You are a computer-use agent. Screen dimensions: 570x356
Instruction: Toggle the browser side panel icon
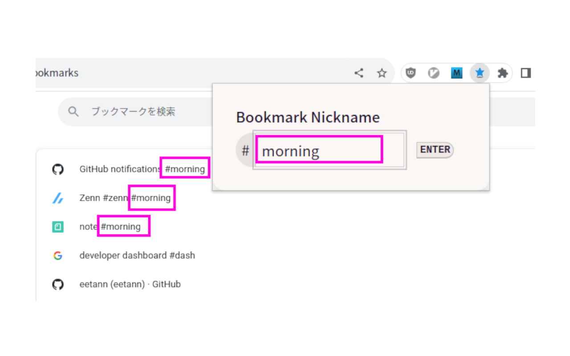pos(526,73)
